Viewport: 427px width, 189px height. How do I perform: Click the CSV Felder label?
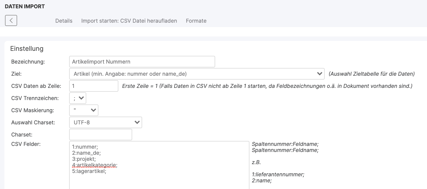[x=26, y=144]
